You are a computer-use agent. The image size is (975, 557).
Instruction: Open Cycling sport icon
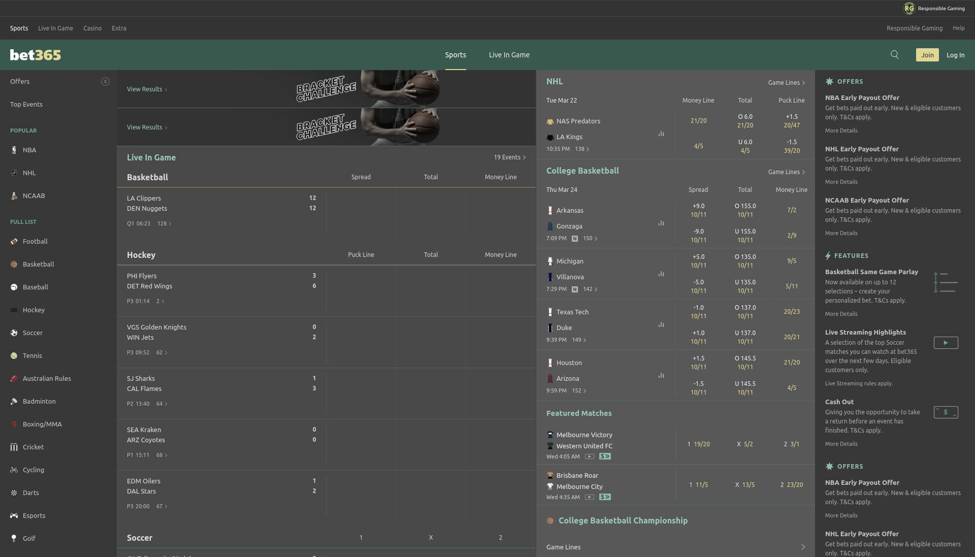[x=14, y=470]
